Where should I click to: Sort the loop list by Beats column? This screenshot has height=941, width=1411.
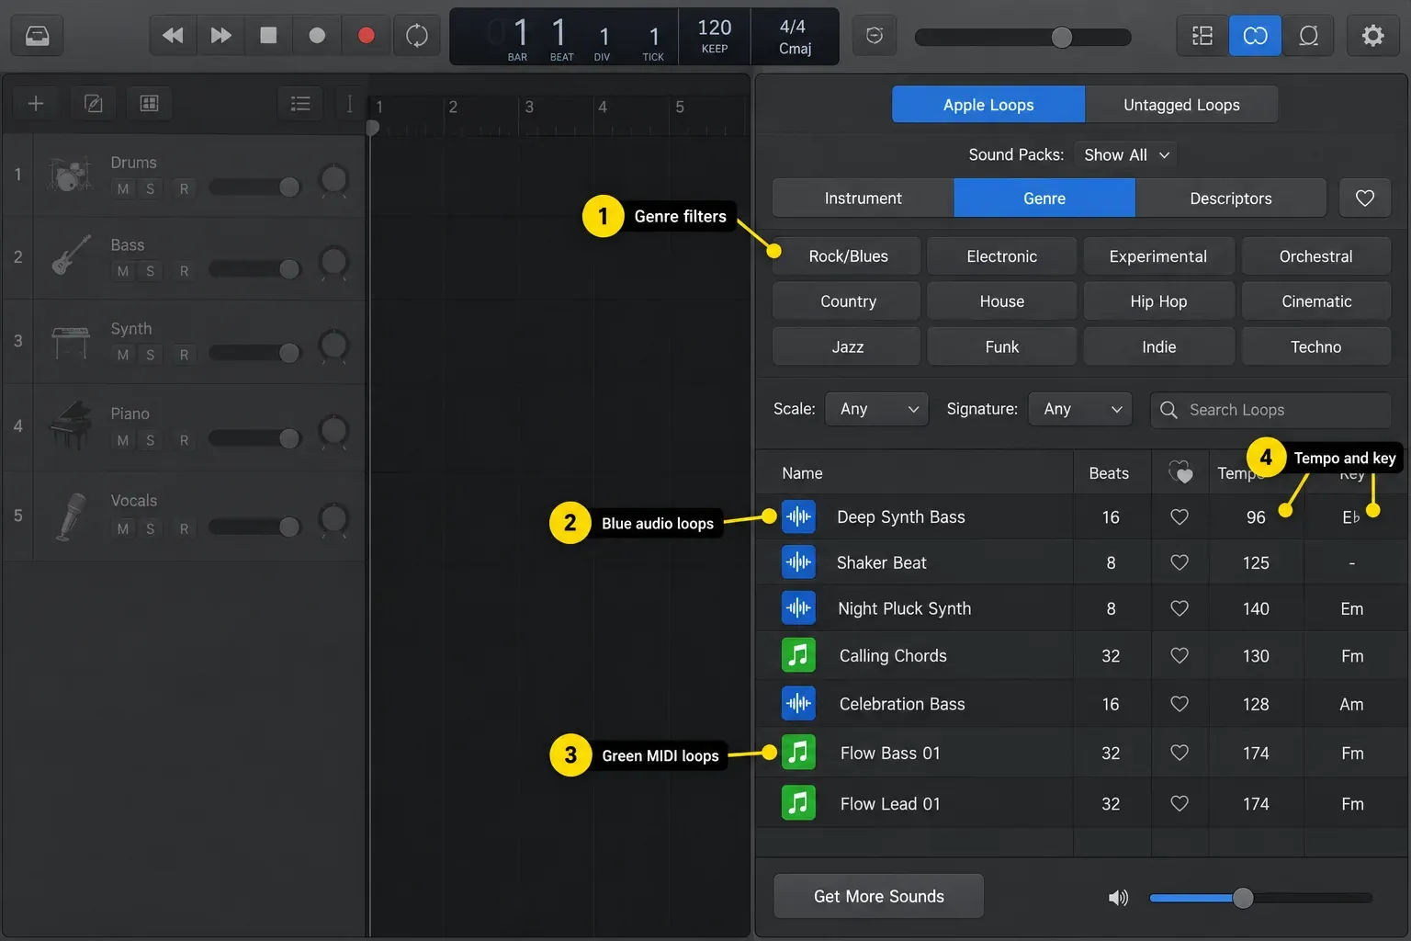click(x=1109, y=473)
